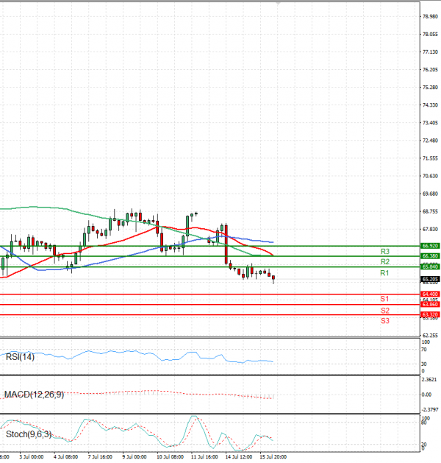Click the 68.755 price axis value
Viewport: 441px width, 463px height.
pos(431,211)
